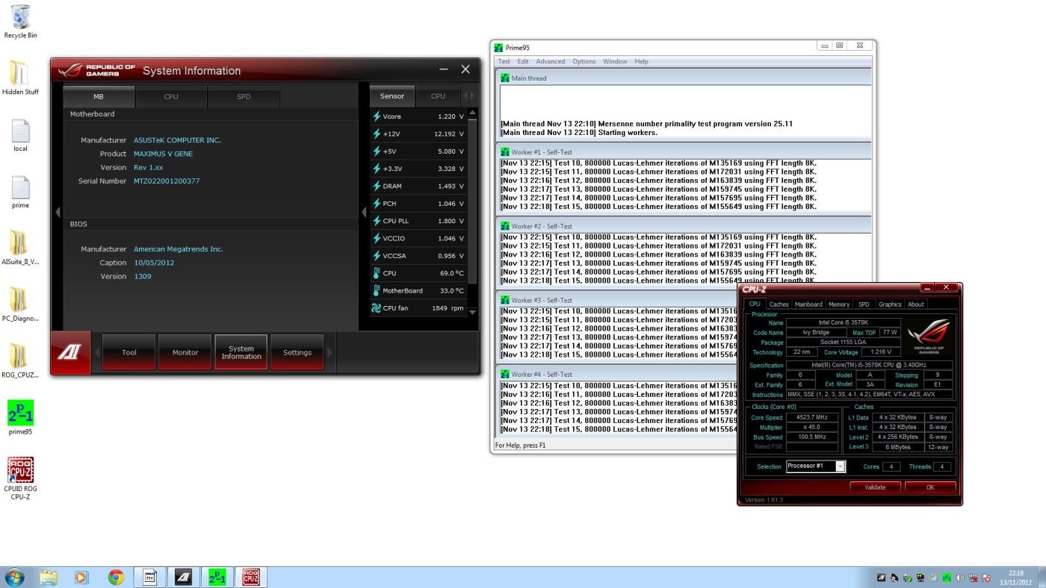Click the Validate button in CPU-Z
Viewport: 1046px width, 588px height.
pos(875,487)
